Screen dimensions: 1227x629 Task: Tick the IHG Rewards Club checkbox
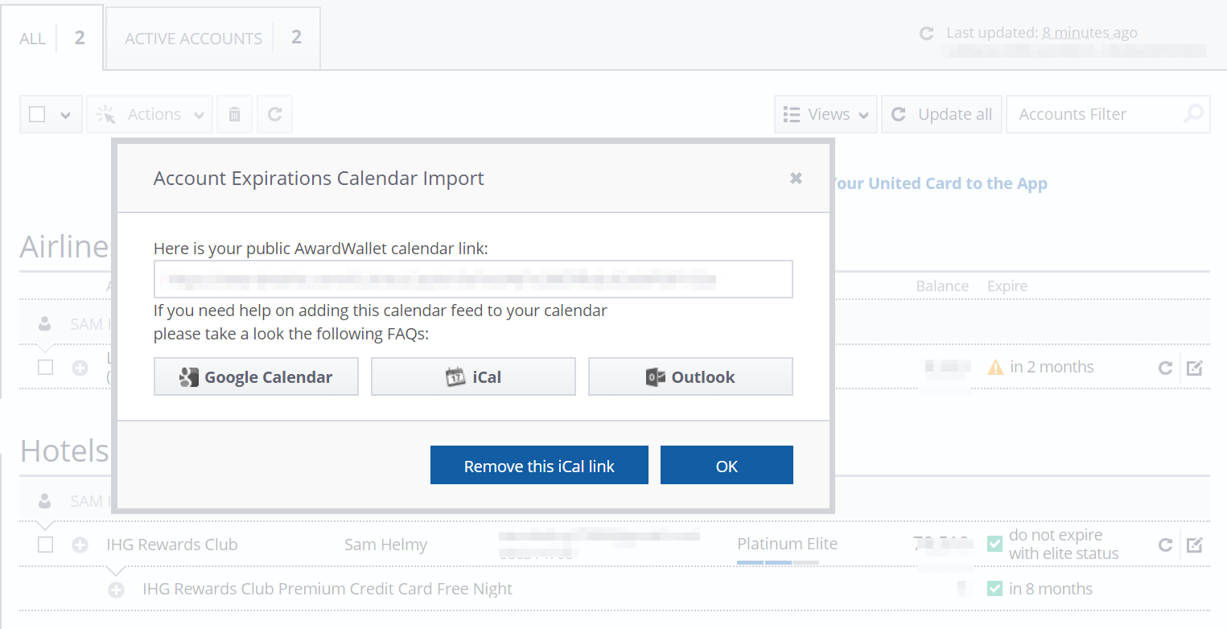45,545
